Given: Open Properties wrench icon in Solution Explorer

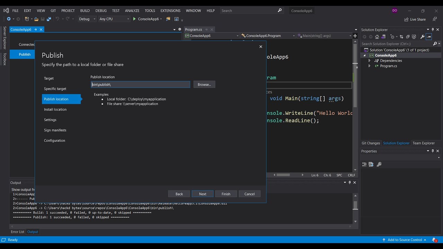Looking at the screenshot, I should click(422, 37).
